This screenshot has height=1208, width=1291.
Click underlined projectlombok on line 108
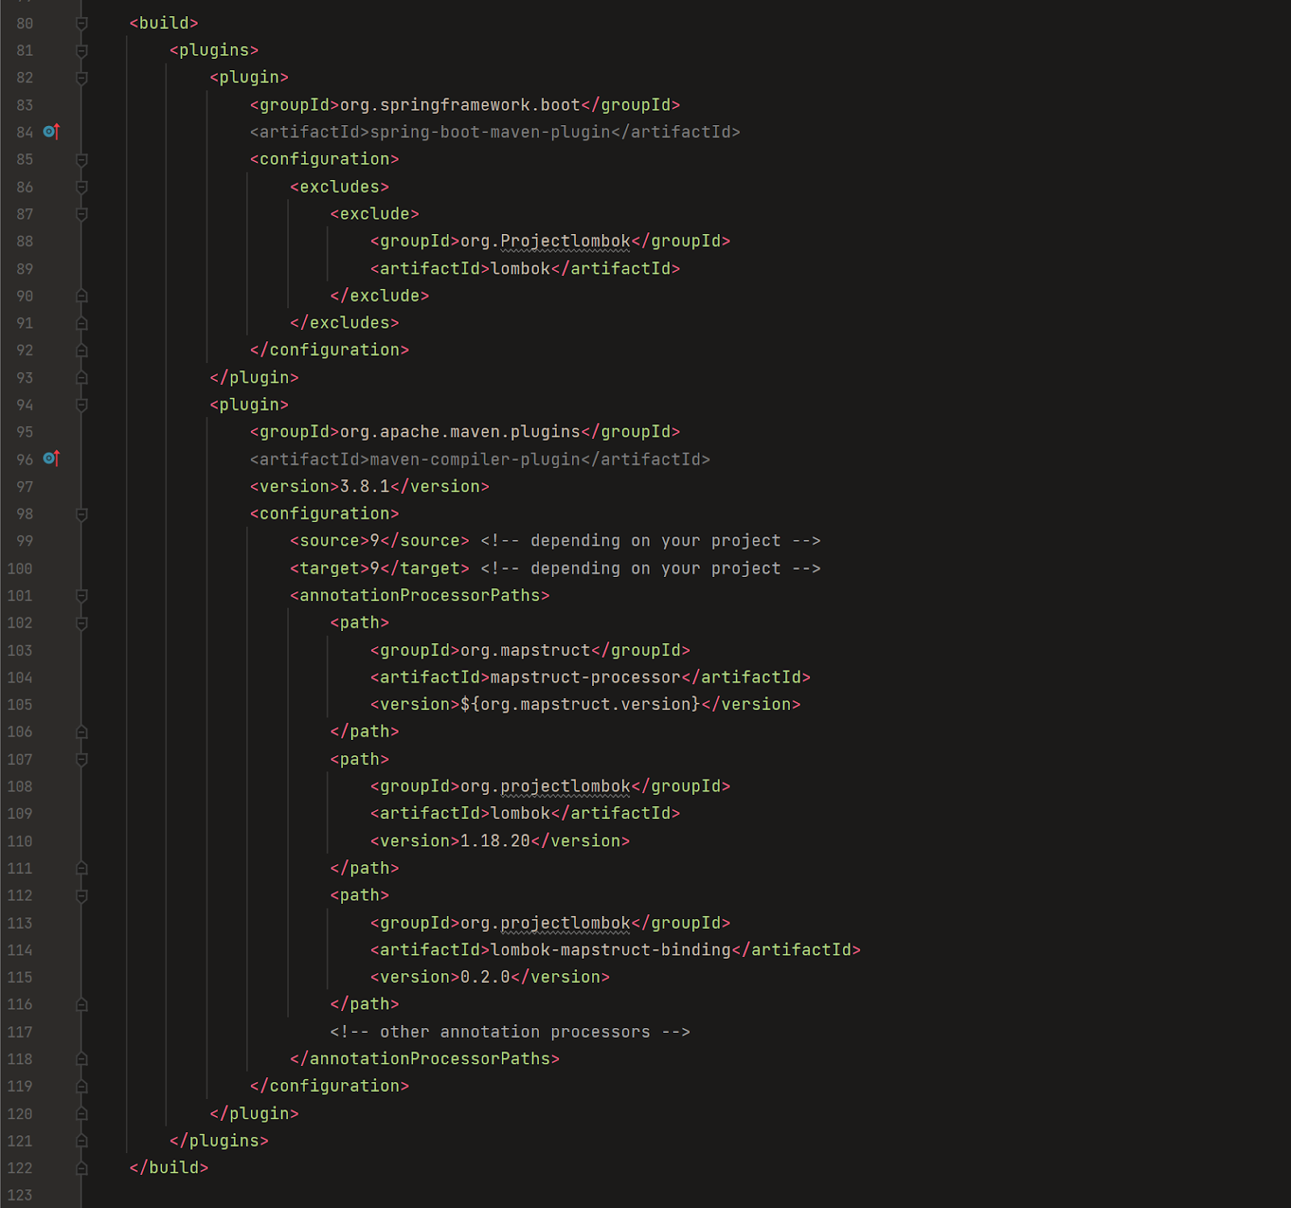tap(566, 786)
